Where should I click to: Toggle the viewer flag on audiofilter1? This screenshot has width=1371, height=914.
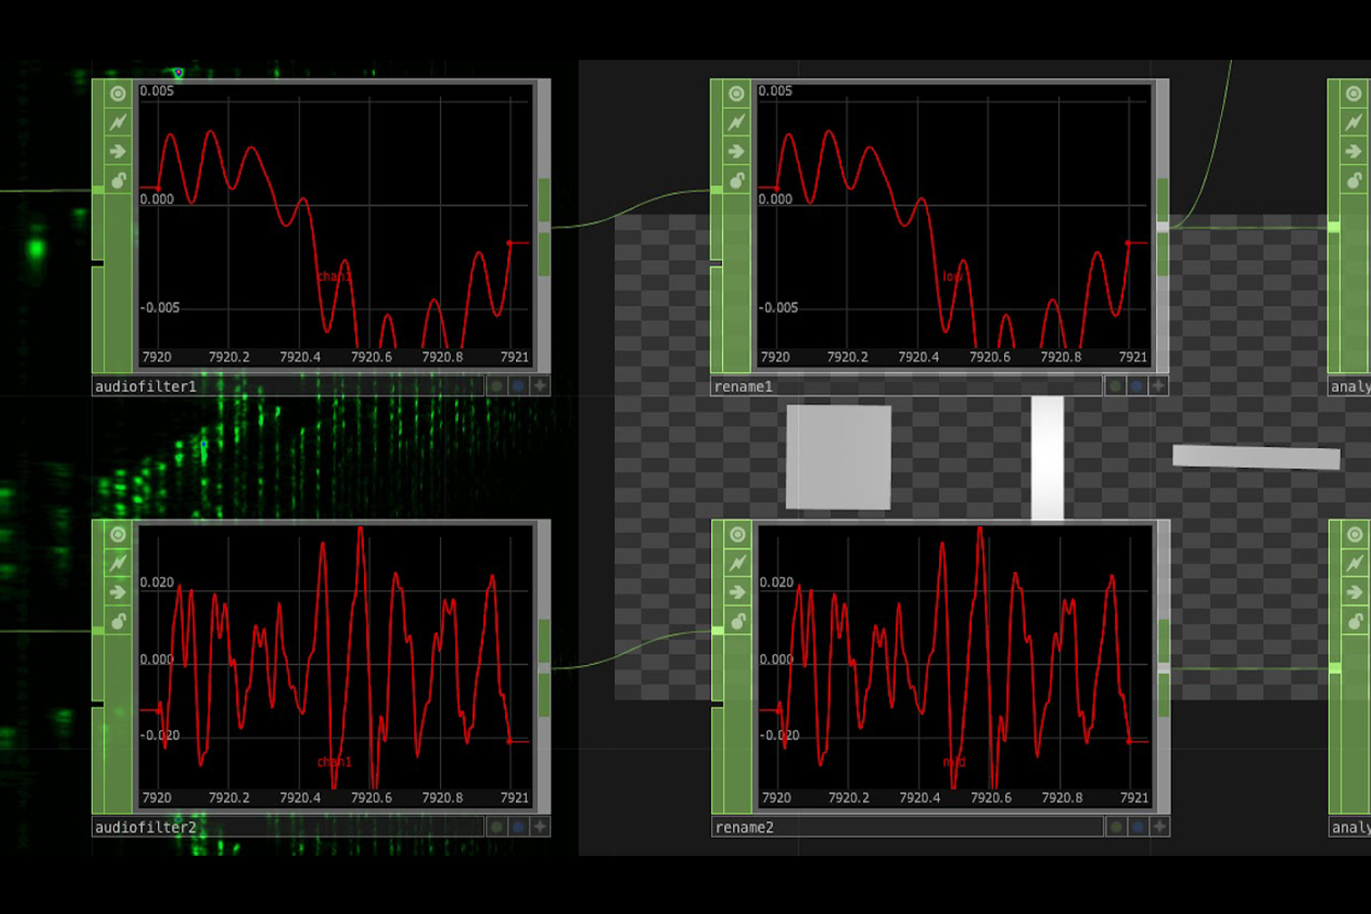click(118, 93)
